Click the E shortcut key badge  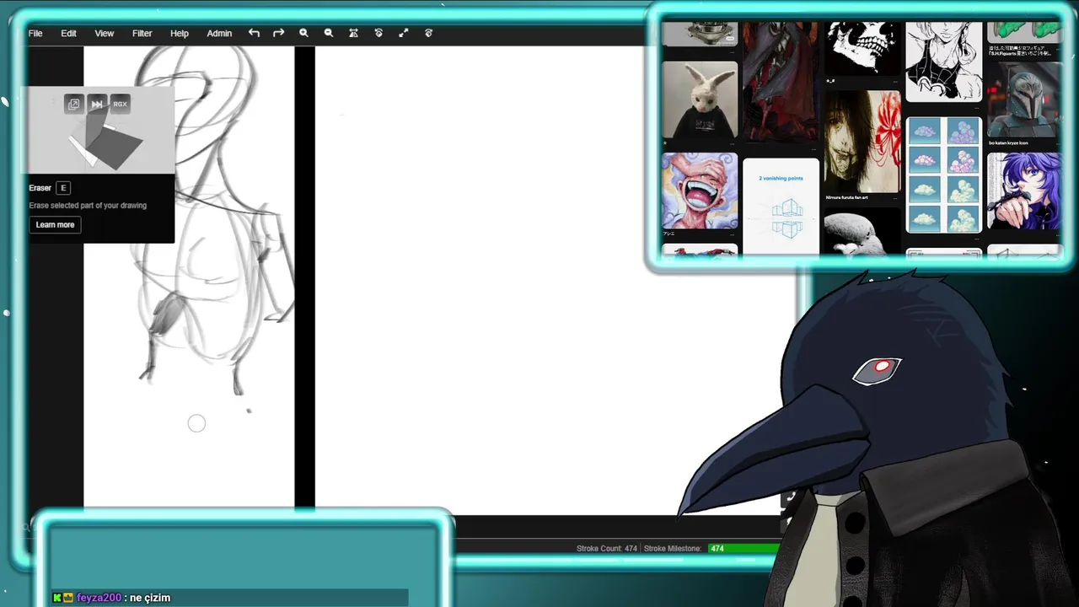[x=63, y=188]
